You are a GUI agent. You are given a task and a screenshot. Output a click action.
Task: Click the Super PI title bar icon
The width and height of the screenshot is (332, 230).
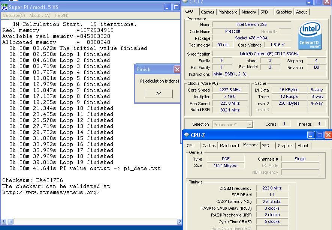point(4,7)
